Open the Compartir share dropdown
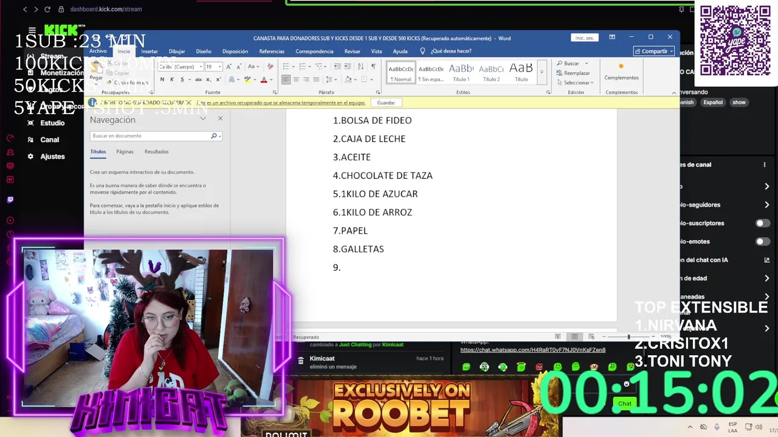 (654, 51)
